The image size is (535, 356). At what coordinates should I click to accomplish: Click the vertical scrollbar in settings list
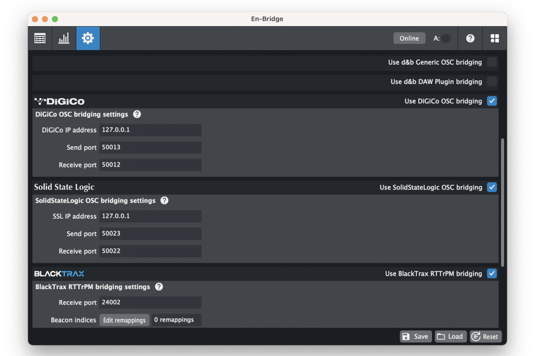503,203
